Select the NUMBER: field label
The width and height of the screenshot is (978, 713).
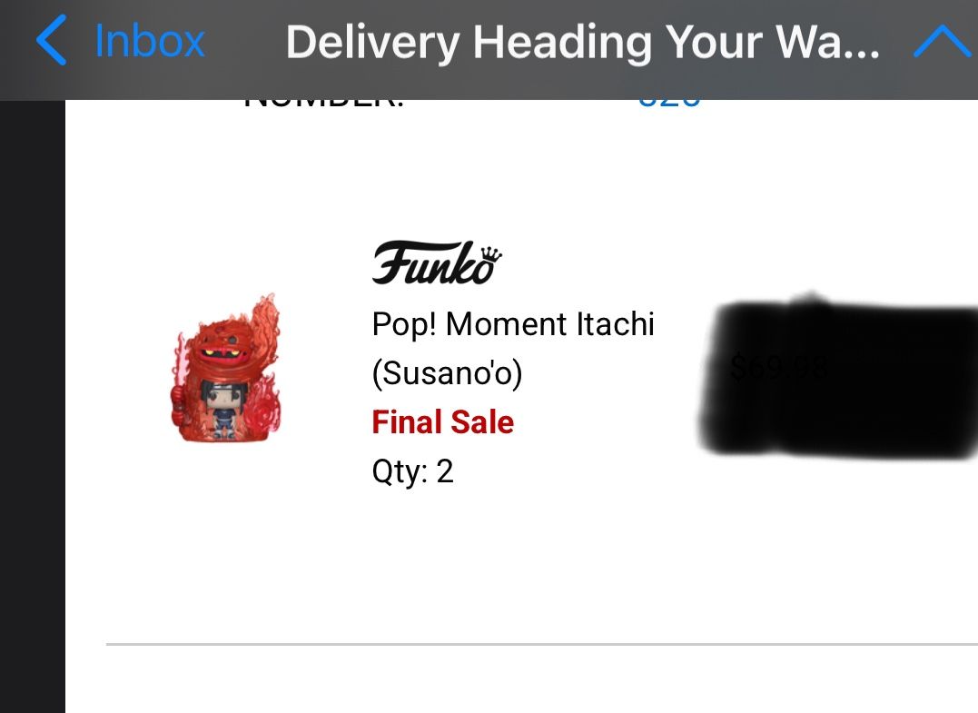[x=324, y=94]
